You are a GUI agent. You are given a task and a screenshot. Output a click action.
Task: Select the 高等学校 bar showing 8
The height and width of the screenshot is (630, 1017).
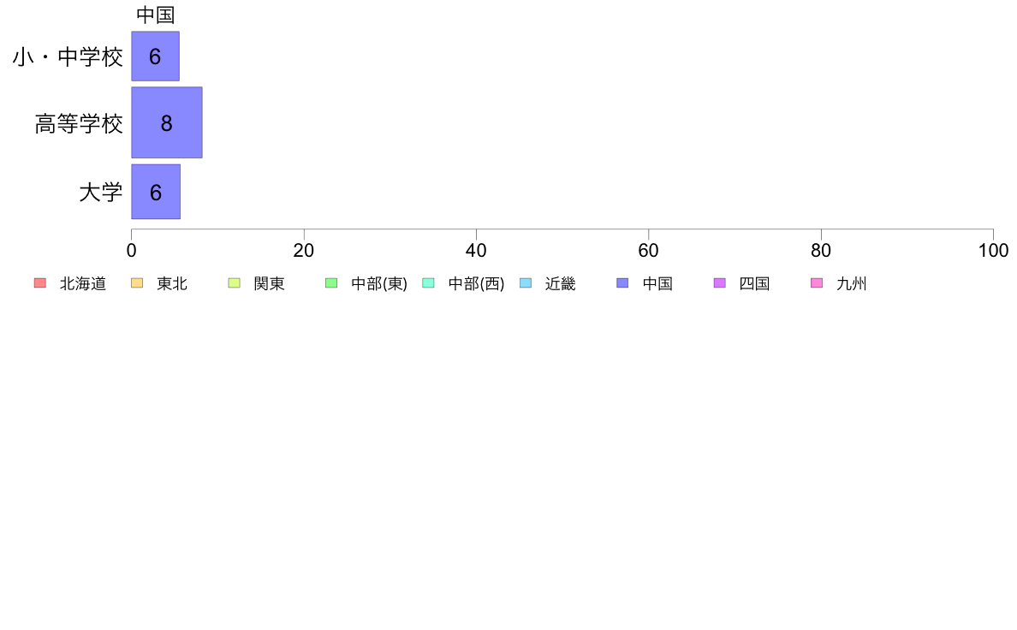coord(167,122)
